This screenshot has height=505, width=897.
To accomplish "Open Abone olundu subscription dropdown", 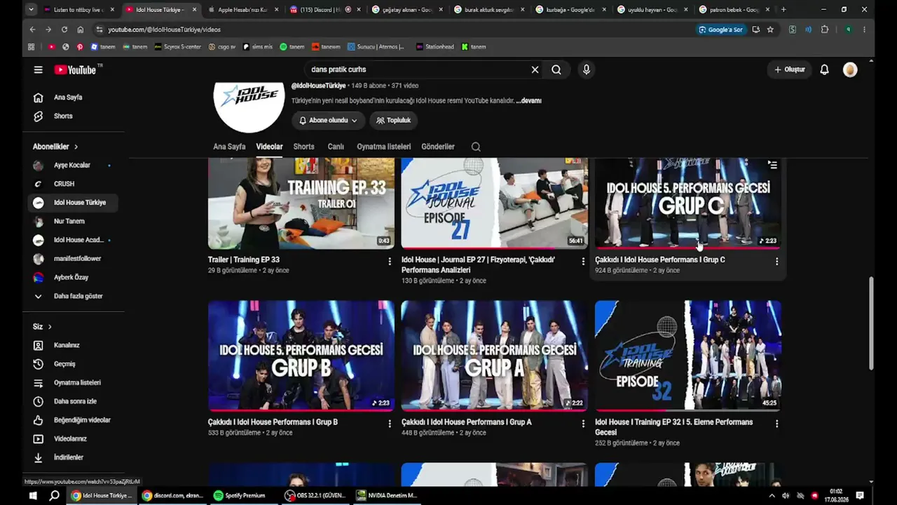I will tap(328, 121).
